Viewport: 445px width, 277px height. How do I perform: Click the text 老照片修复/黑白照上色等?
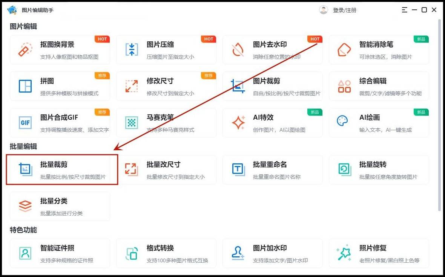pos(389,260)
